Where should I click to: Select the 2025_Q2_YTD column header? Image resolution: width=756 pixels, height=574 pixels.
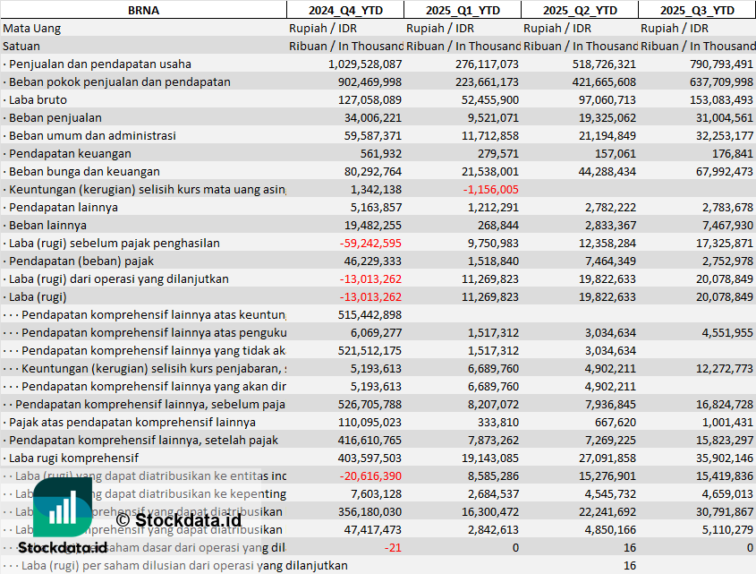click(580, 10)
